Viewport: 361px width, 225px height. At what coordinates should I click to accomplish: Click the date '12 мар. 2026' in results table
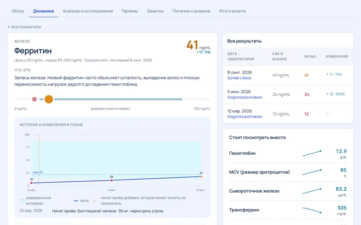[240, 111]
